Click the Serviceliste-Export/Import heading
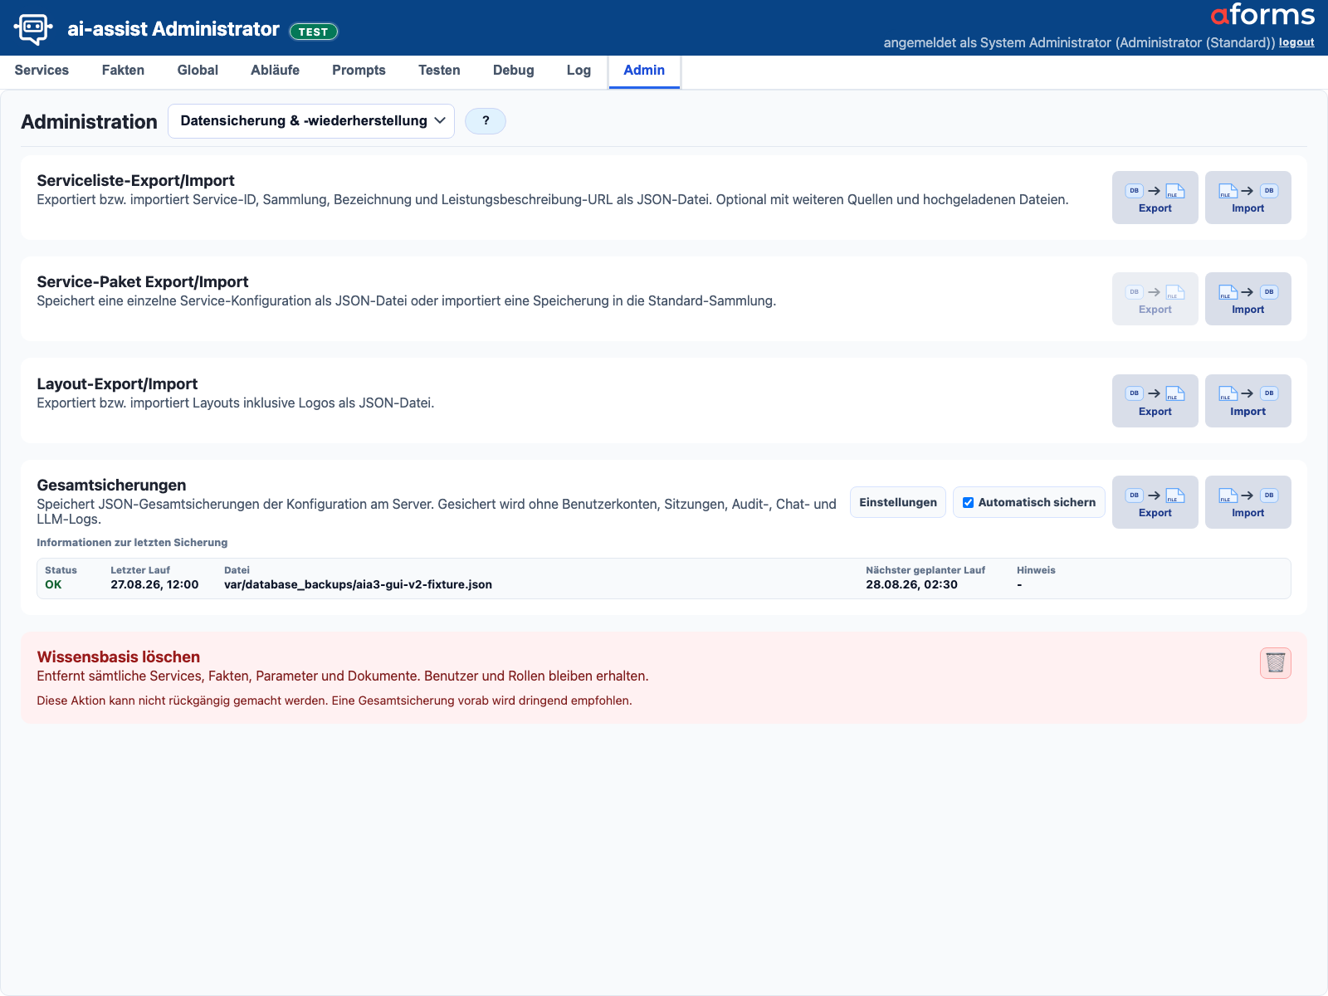 (x=135, y=180)
